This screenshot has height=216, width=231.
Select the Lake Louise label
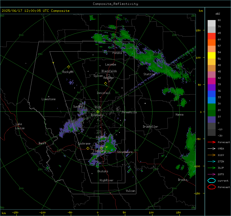[20, 126]
